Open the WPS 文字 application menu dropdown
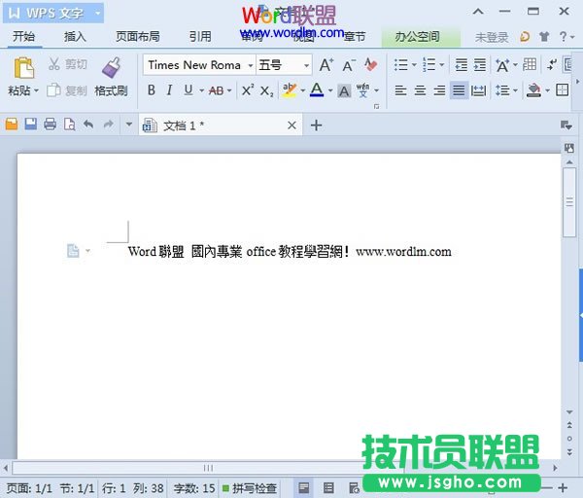The width and height of the screenshot is (583, 498). click(x=97, y=13)
